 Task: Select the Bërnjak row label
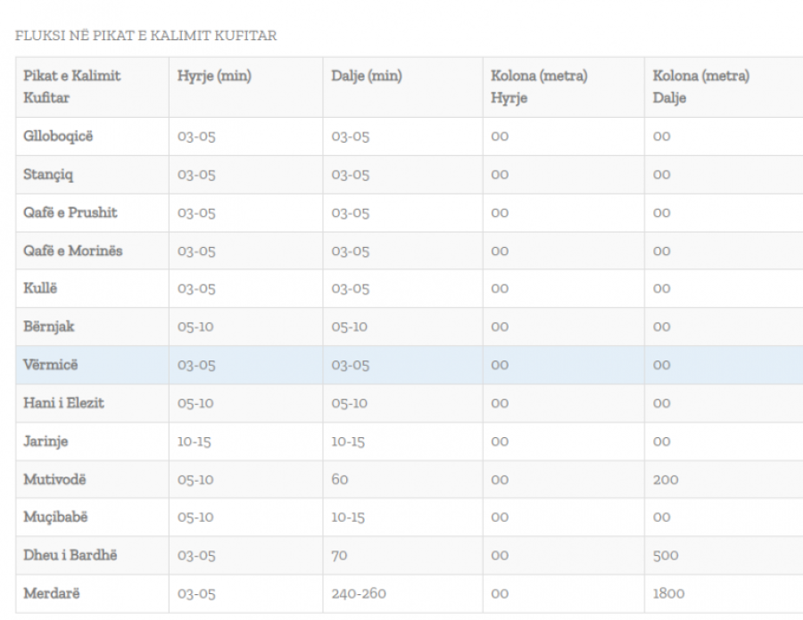pos(49,327)
